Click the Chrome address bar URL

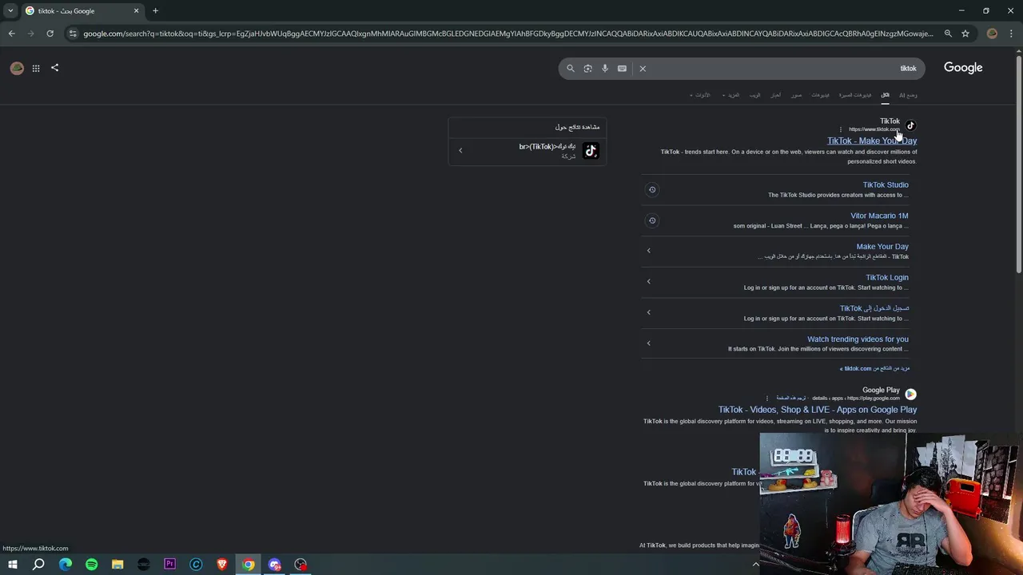508,34
